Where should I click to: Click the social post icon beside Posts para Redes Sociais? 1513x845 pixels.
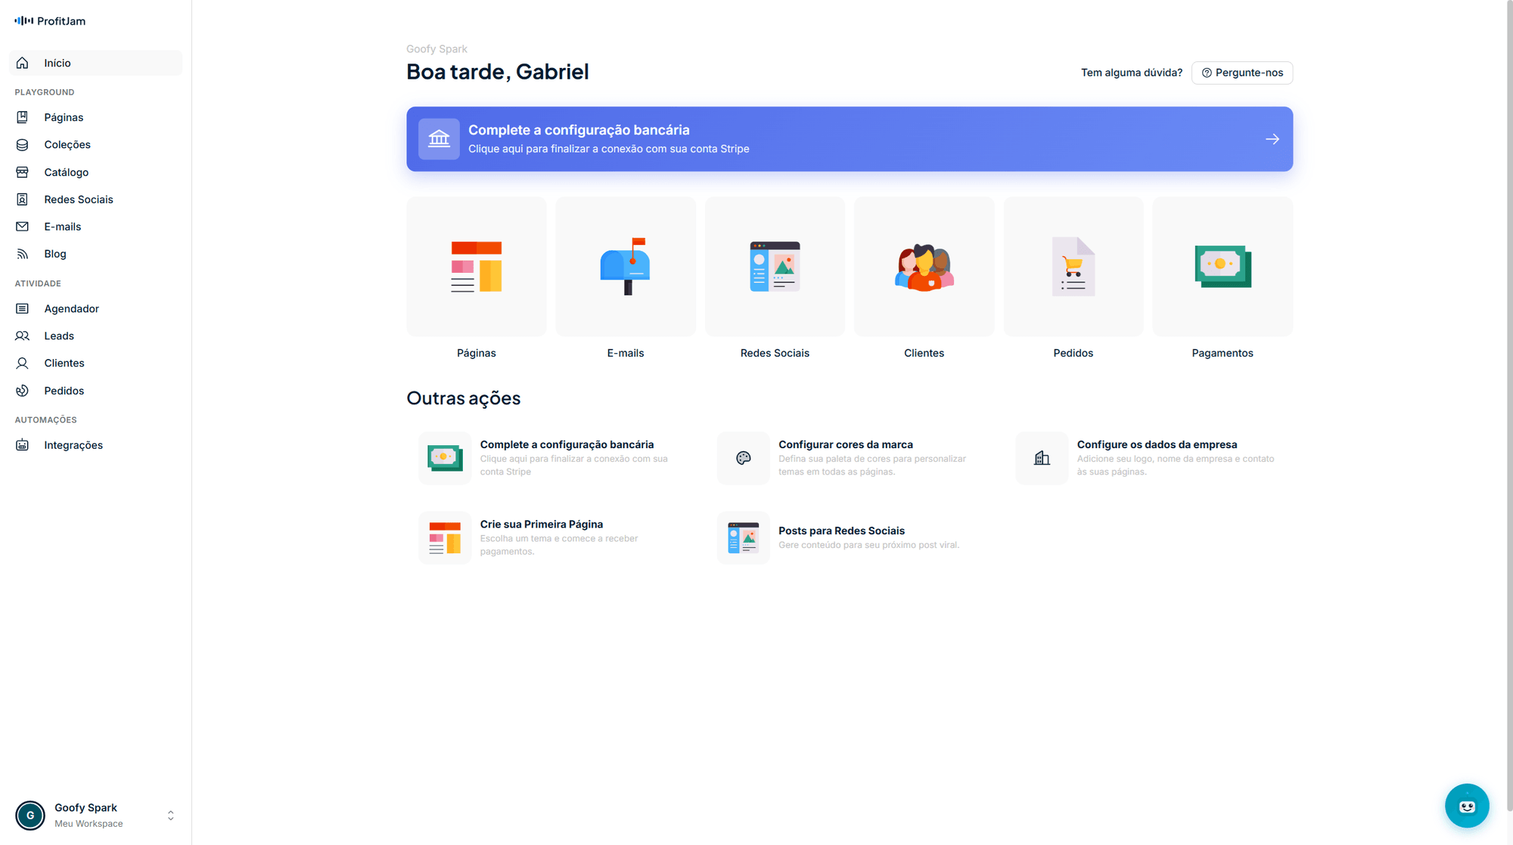[744, 537]
